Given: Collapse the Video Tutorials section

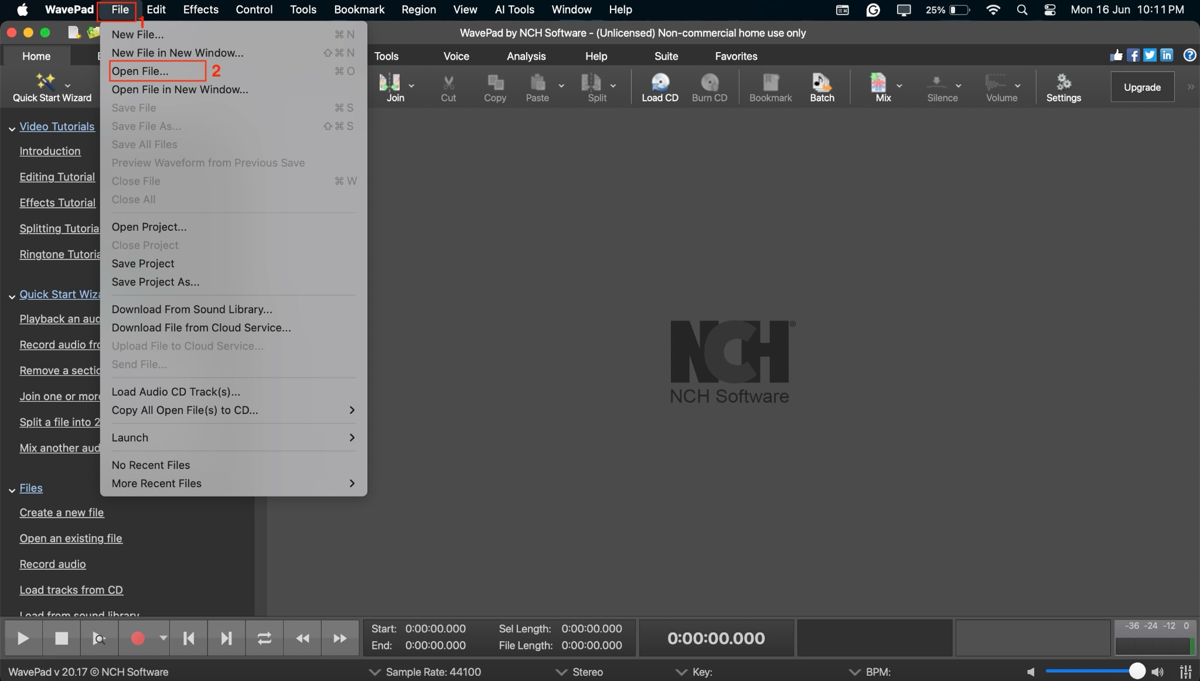Looking at the screenshot, I should (12, 128).
